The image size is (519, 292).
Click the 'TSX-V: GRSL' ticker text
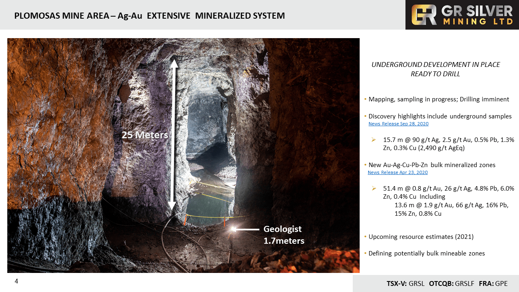coord(405,284)
